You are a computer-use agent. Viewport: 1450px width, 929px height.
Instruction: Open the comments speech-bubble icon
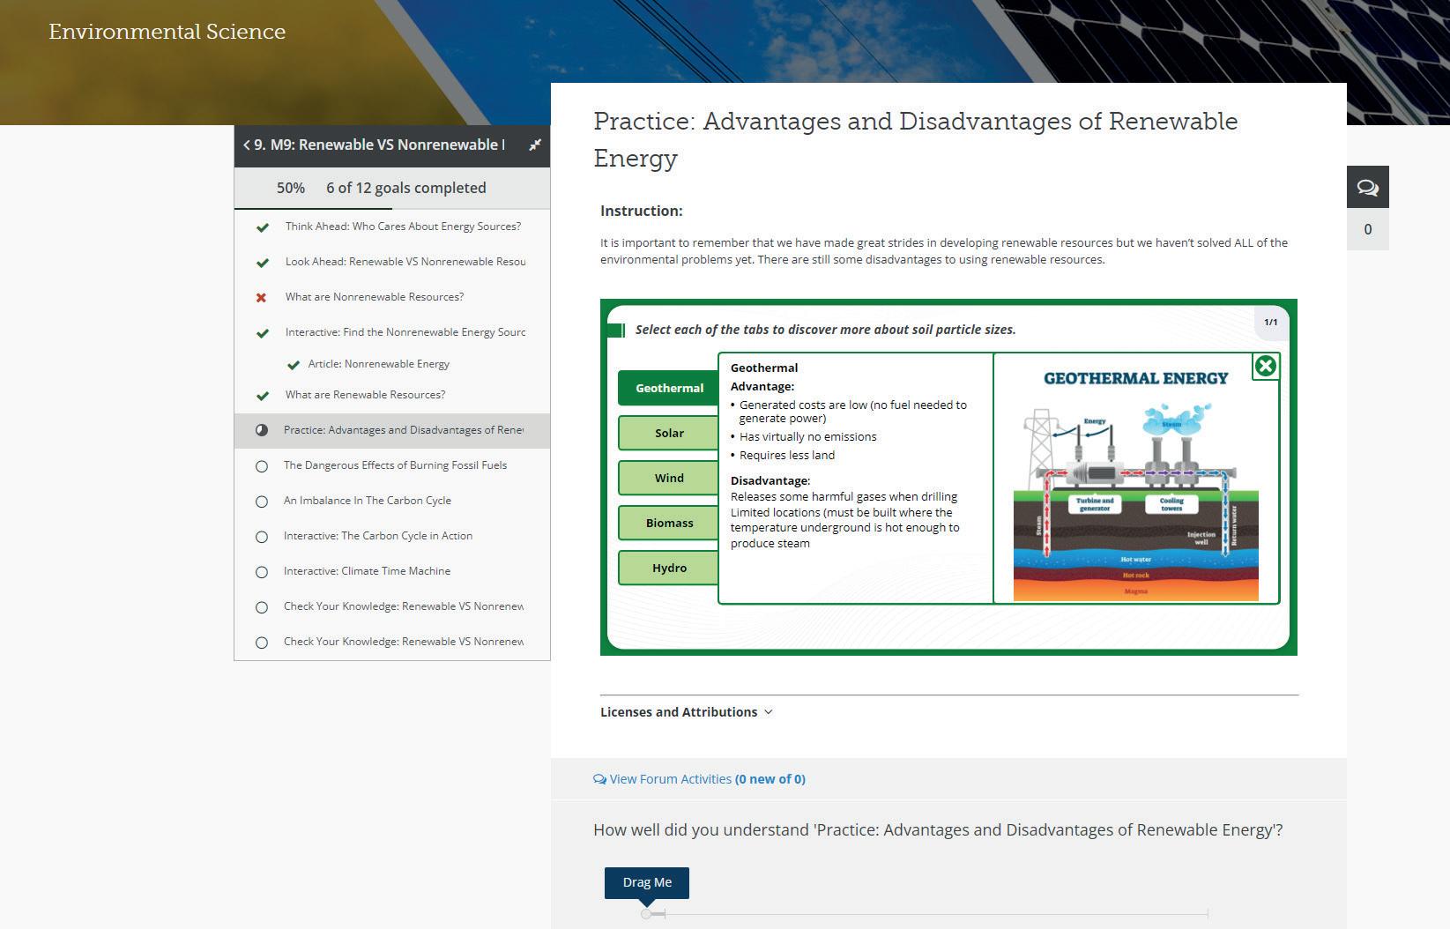click(1367, 187)
